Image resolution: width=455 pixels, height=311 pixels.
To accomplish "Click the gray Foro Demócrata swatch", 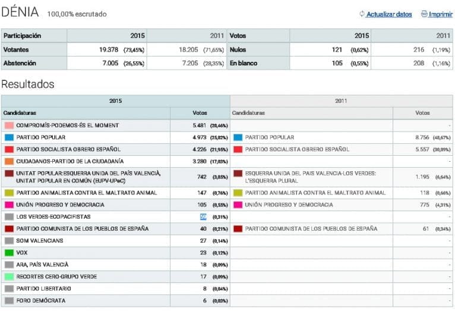I will click(x=9, y=300).
